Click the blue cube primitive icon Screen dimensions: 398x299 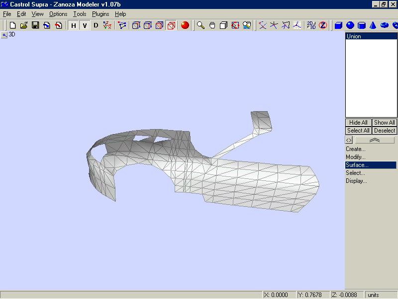point(339,25)
